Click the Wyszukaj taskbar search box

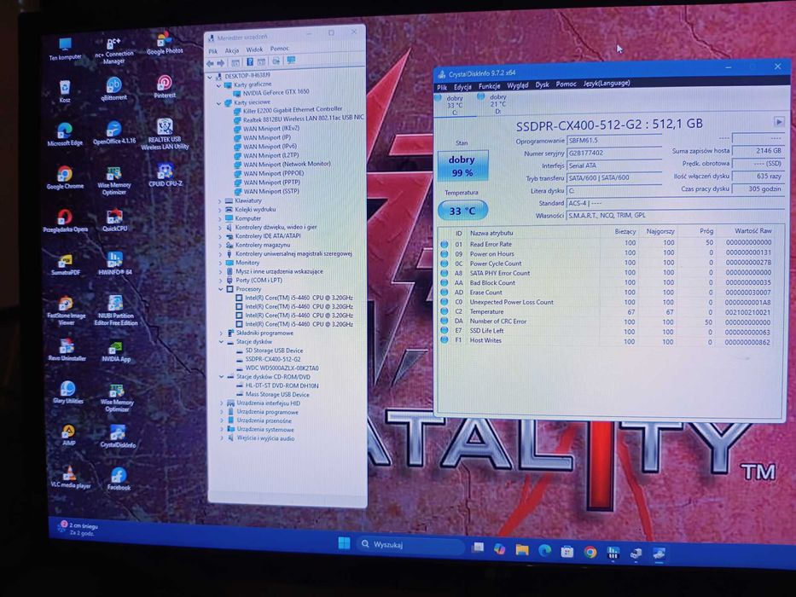[410, 545]
